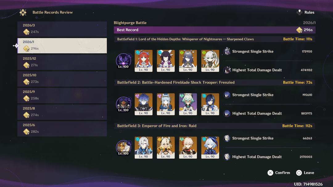
Task: Open the Rules info icon
Action: [299, 12]
